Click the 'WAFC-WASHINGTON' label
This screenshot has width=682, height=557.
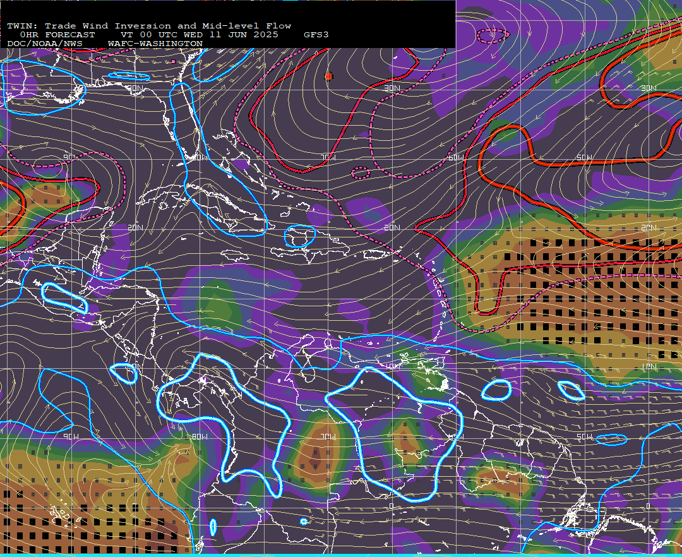(155, 44)
